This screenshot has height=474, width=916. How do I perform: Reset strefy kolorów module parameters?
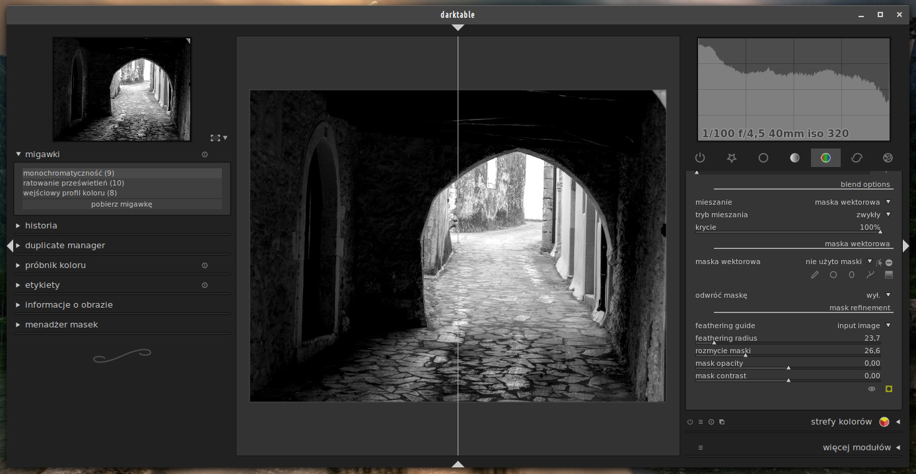click(711, 422)
